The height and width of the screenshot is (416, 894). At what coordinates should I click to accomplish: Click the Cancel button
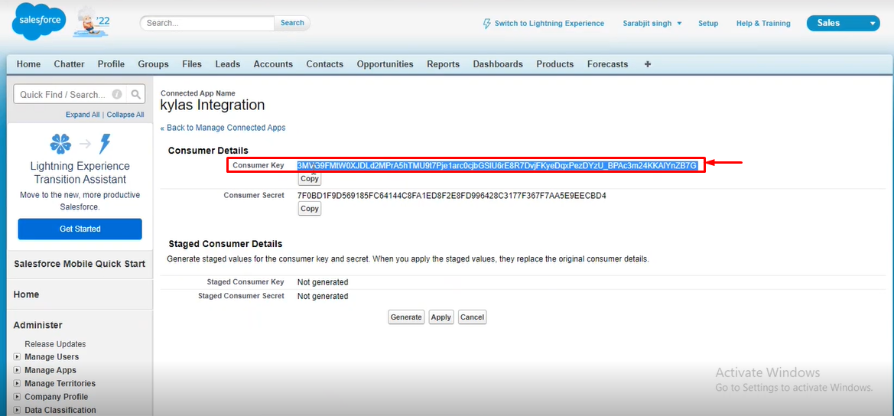tap(472, 317)
